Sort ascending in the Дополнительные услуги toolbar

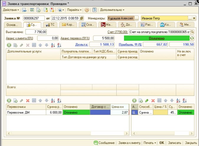point(53,45)
